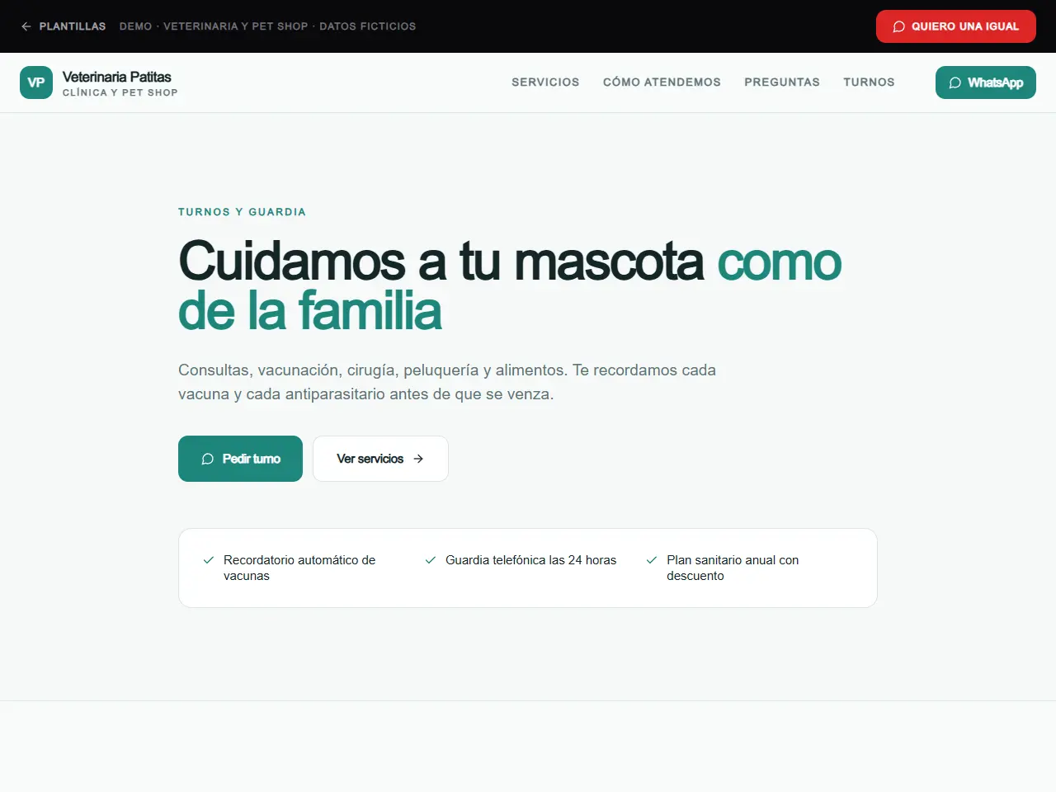The height and width of the screenshot is (792, 1056).
Task: Open the Veterinaria Patitas home link
Action: 99,82
